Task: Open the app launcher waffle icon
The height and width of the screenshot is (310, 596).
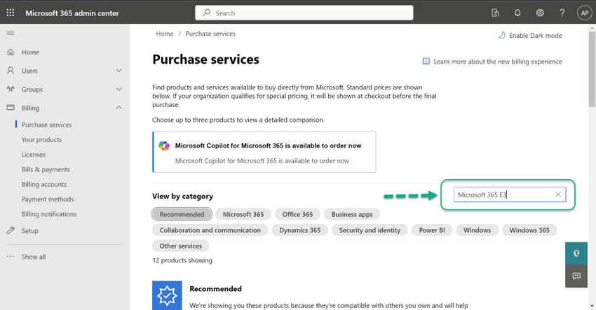Action: click(11, 13)
